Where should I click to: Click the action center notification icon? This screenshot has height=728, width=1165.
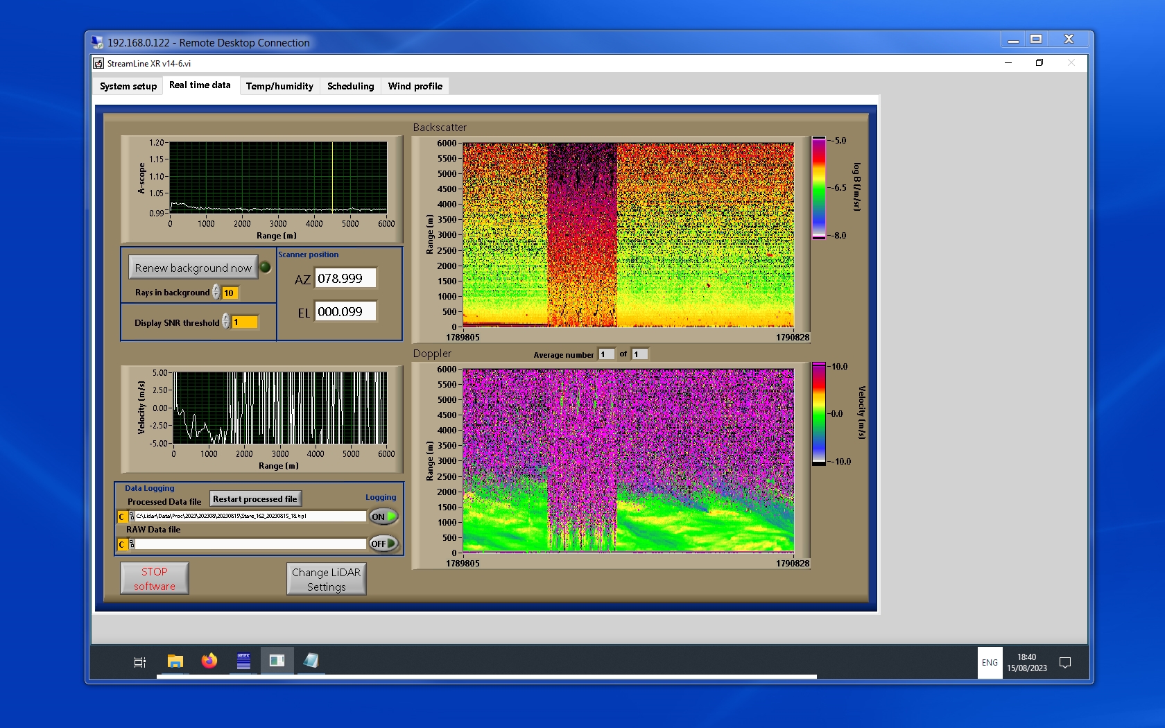[1065, 663]
